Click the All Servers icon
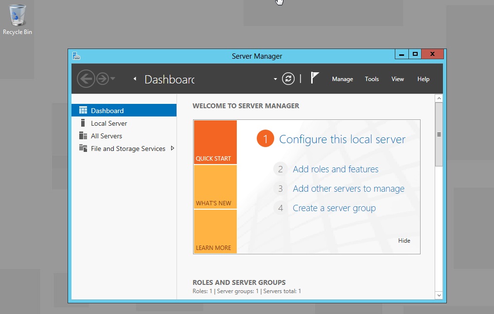This screenshot has height=314, width=494. point(83,135)
